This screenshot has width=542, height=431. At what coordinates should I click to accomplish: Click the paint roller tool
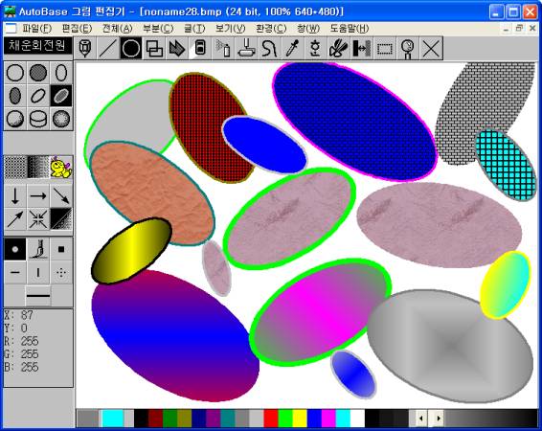pos(246,49)
